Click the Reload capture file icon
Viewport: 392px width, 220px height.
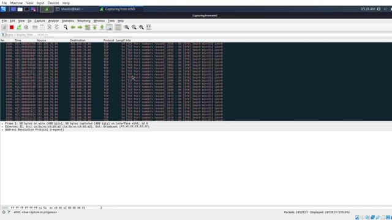pos(57,28)
